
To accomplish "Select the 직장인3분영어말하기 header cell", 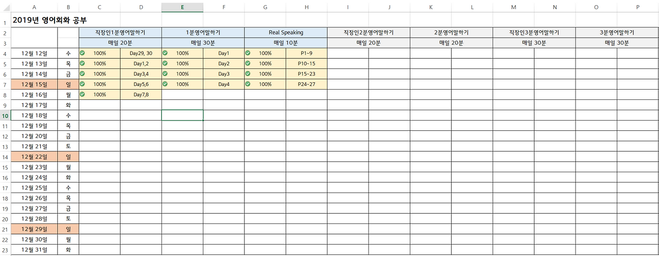I will [x=534, y=32].
